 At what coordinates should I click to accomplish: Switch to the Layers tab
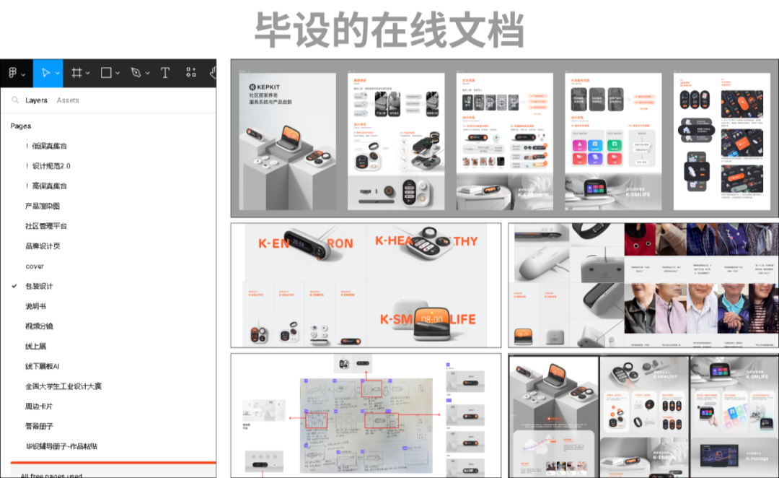click(36, 100)
